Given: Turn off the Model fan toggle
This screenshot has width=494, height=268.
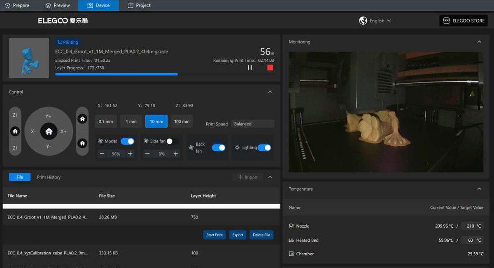Looking at the screenshot, I should 127,141.
